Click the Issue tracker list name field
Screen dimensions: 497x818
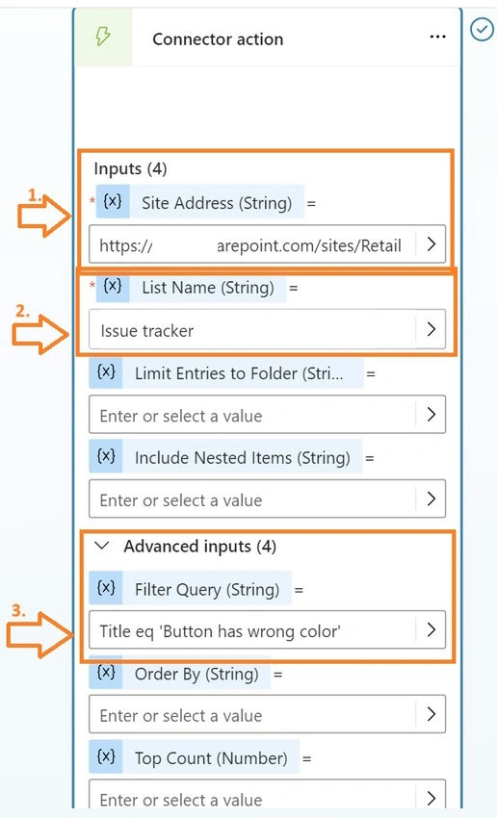pyautogui.click(x=268, y=329)
